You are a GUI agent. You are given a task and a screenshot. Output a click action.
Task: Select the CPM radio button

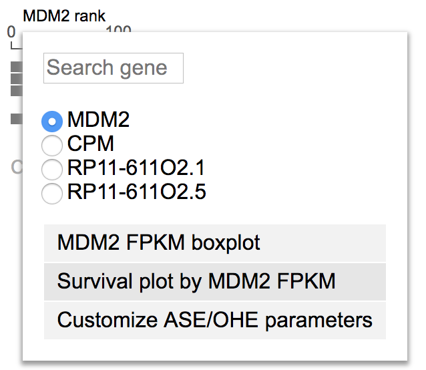[52, 145]
